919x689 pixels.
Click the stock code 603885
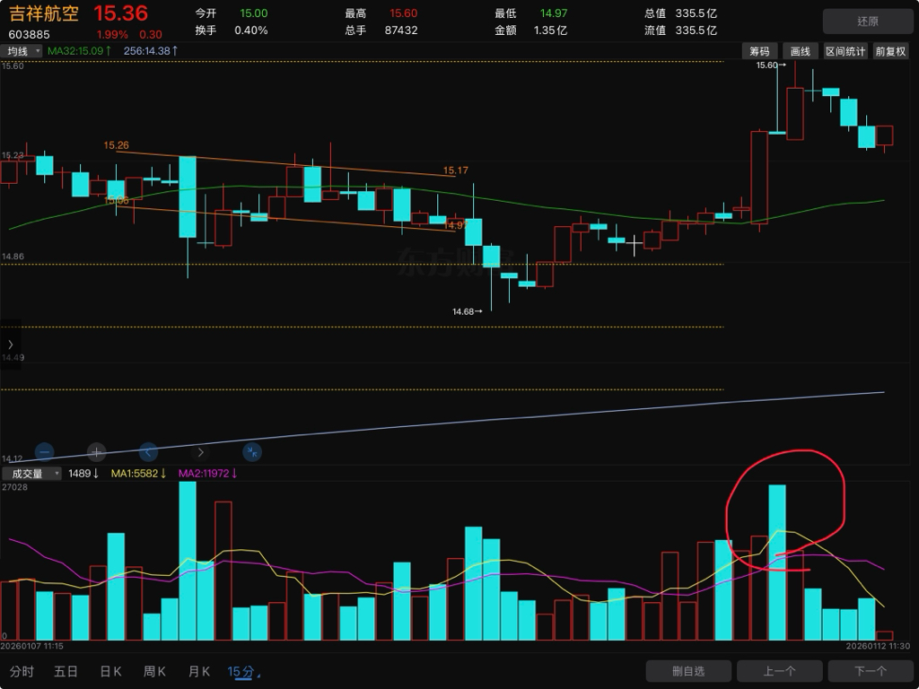[x=29, y=35]
